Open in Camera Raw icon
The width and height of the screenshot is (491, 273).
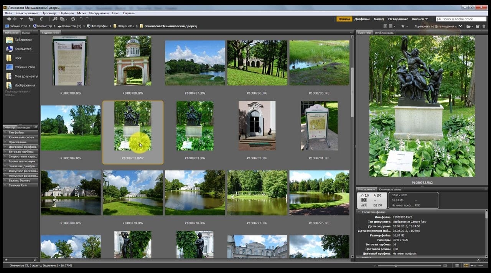pyautogui.click(x=72, y=19)
